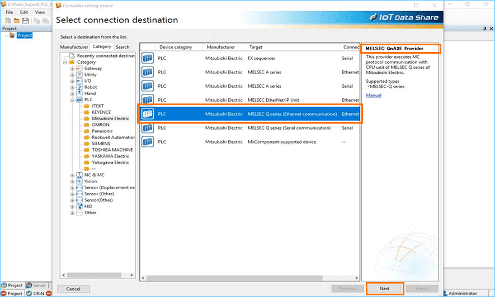Click the Robot category icon
495x297 pixels.
[79, 87]
